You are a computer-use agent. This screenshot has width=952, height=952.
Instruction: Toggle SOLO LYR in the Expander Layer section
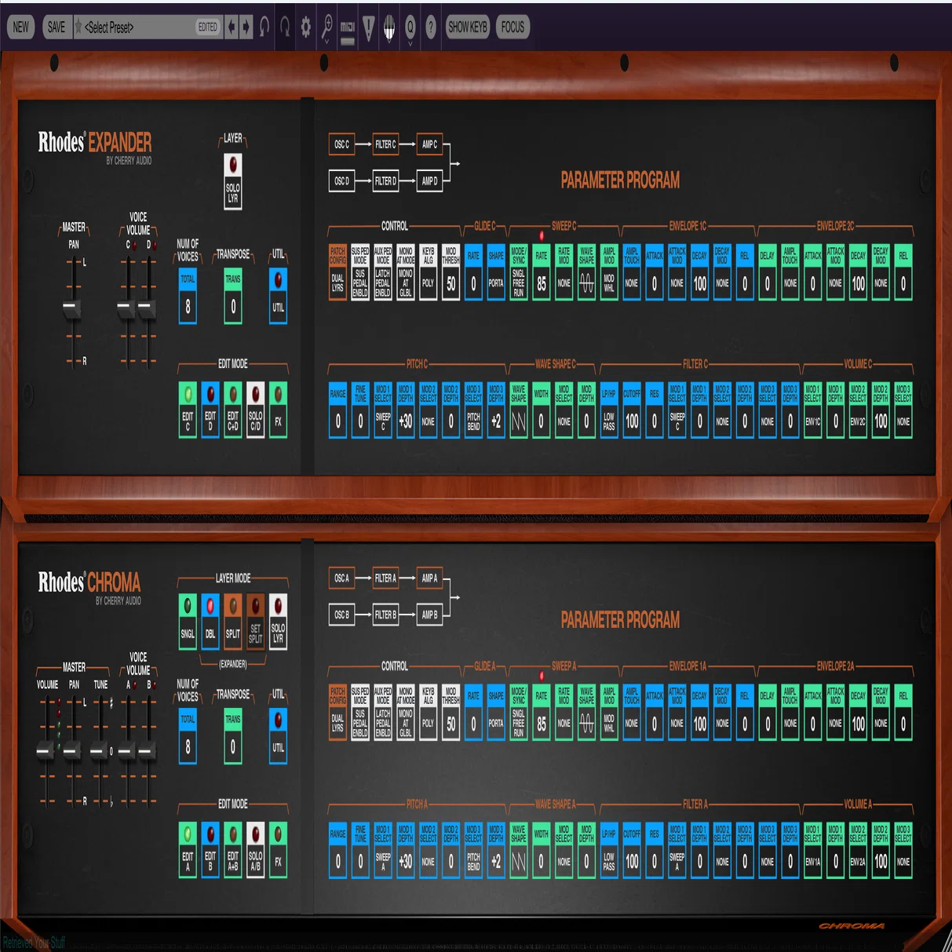coord(233,181)
